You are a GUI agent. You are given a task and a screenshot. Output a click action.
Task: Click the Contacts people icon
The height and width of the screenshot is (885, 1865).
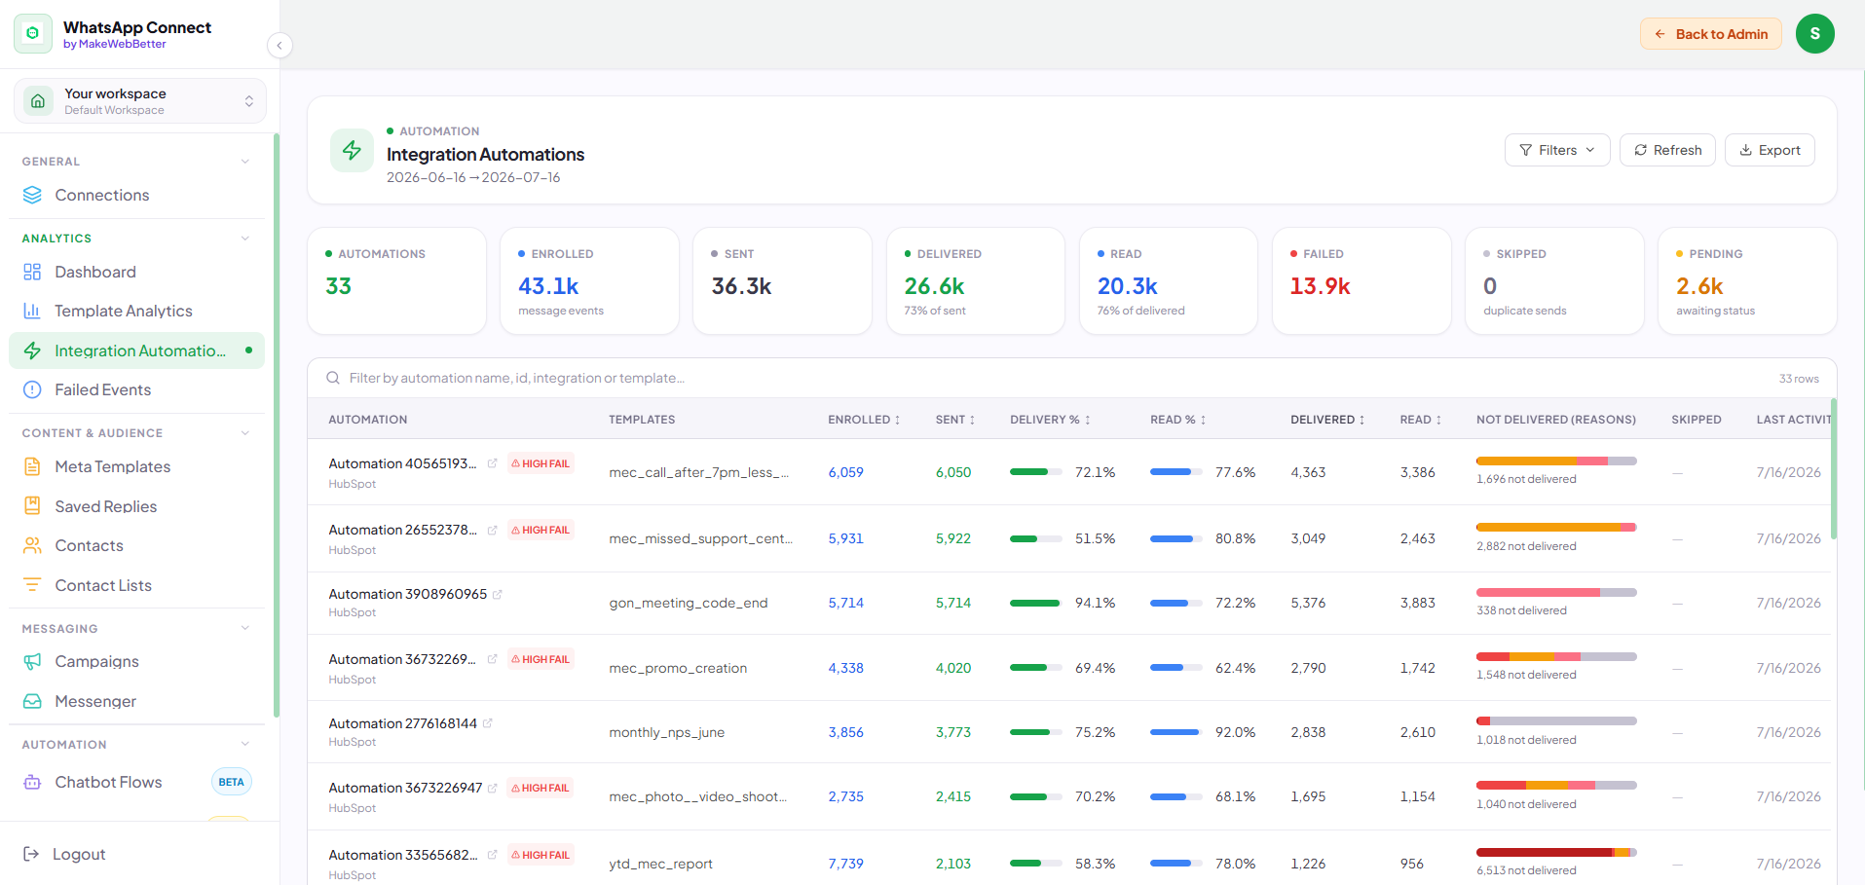coord(32,545)
